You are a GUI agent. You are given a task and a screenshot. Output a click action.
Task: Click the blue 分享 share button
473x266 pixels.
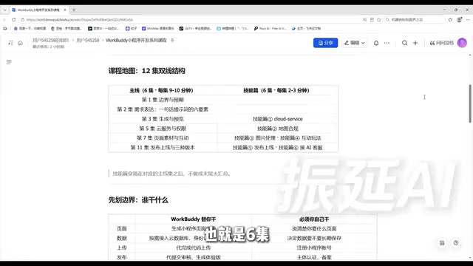(x=325, y=43)
